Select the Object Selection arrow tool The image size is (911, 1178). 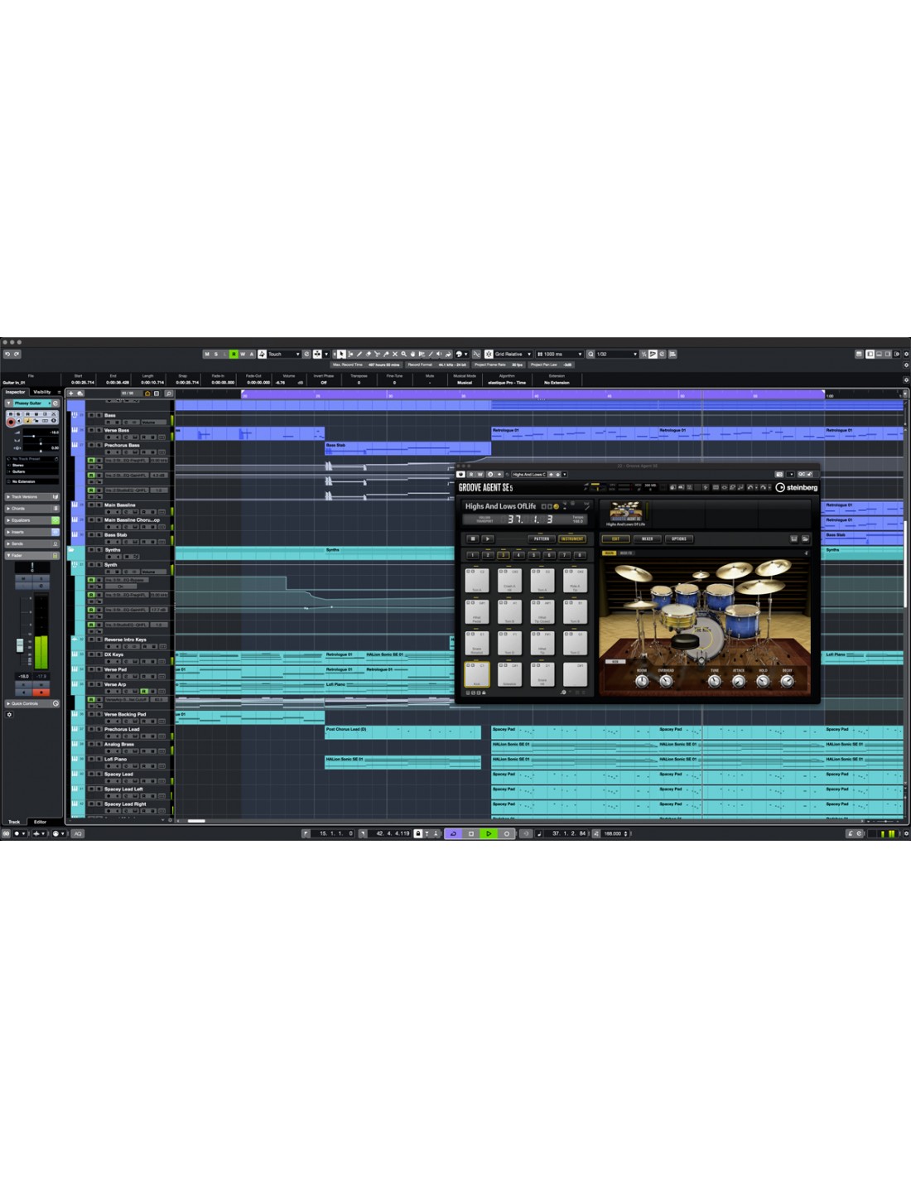coord(341,354)
